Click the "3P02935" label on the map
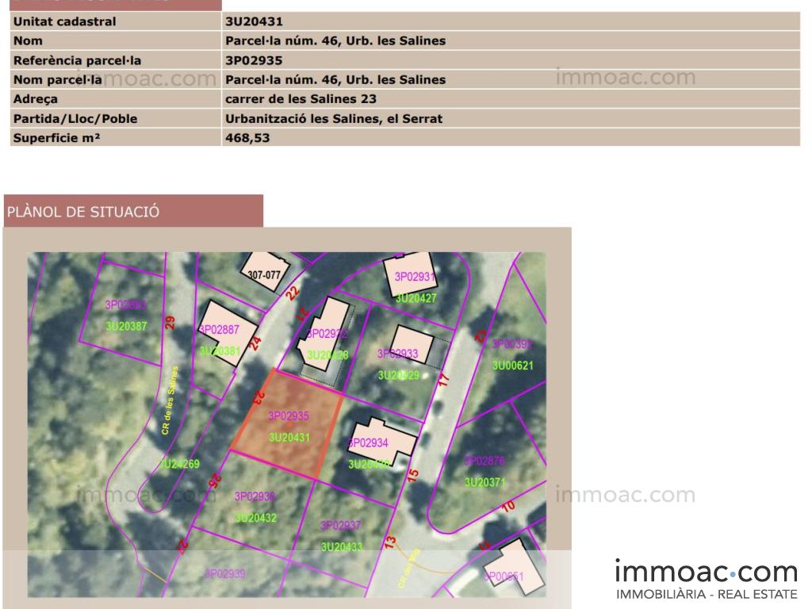Image resolution: width=812 pixels, height=609 pixels. click(x=289, y=416)
